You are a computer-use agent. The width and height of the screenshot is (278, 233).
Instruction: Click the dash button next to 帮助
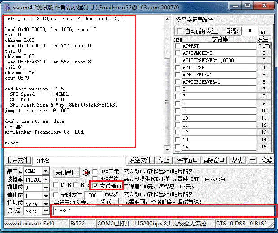click(x=252, y=160)
